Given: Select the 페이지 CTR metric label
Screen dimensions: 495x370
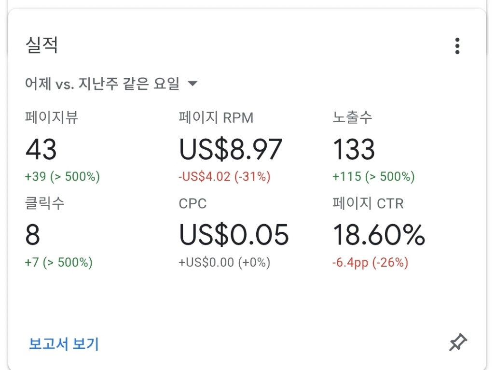Looking at the screenshot, I should [368, 203].
